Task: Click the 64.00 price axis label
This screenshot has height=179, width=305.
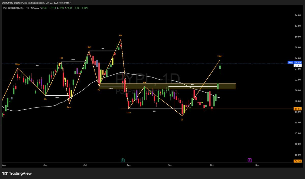Action: (298, 123)
